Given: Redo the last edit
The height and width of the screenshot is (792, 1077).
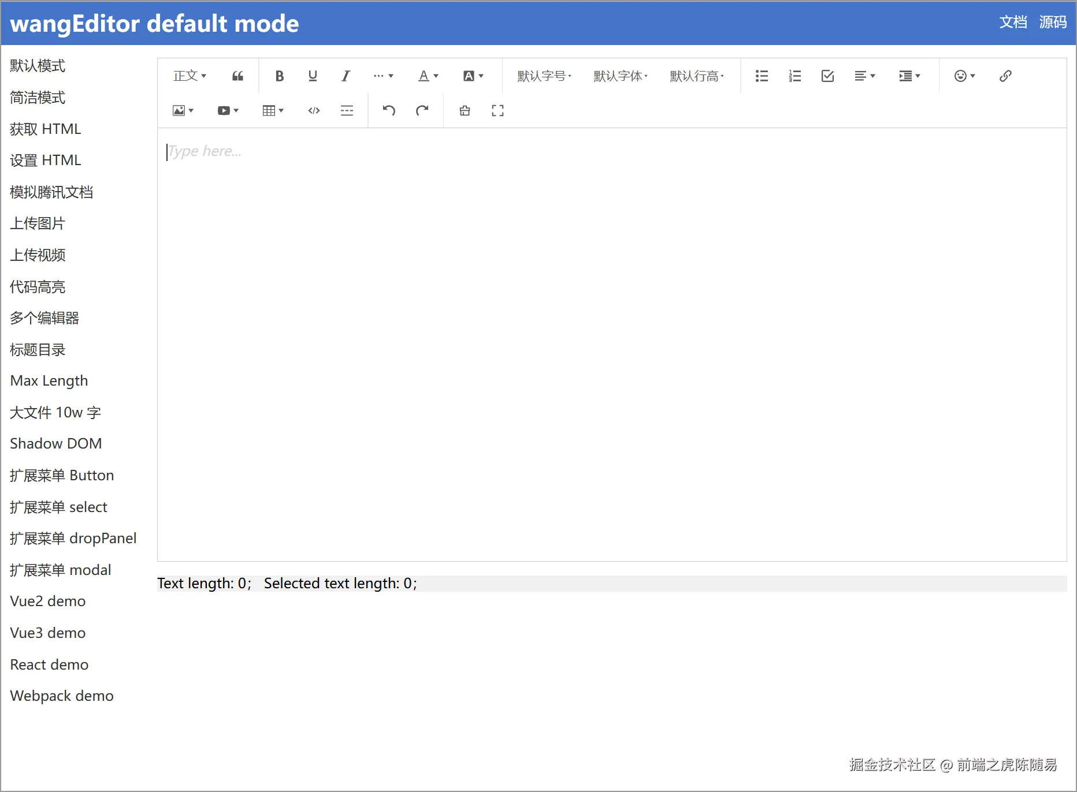Looking at the screenshot, I should point(422,111).
